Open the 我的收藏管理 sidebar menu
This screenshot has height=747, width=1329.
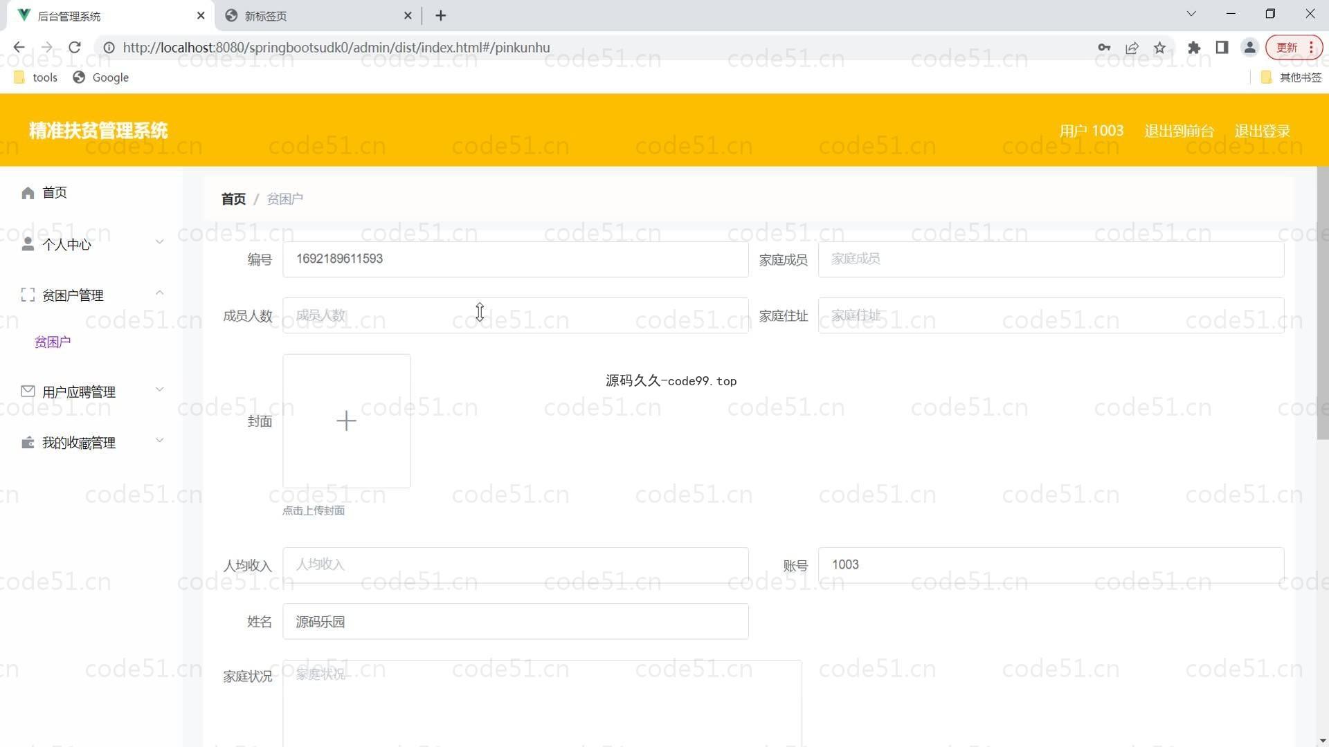pyautogui.click(x=91, y=443)
